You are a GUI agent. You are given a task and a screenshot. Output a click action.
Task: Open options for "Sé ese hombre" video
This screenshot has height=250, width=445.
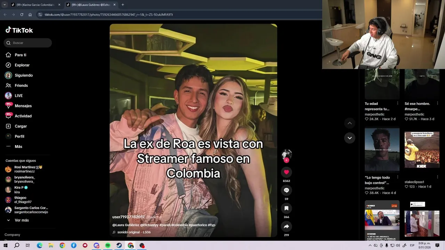tap(438, 103)
